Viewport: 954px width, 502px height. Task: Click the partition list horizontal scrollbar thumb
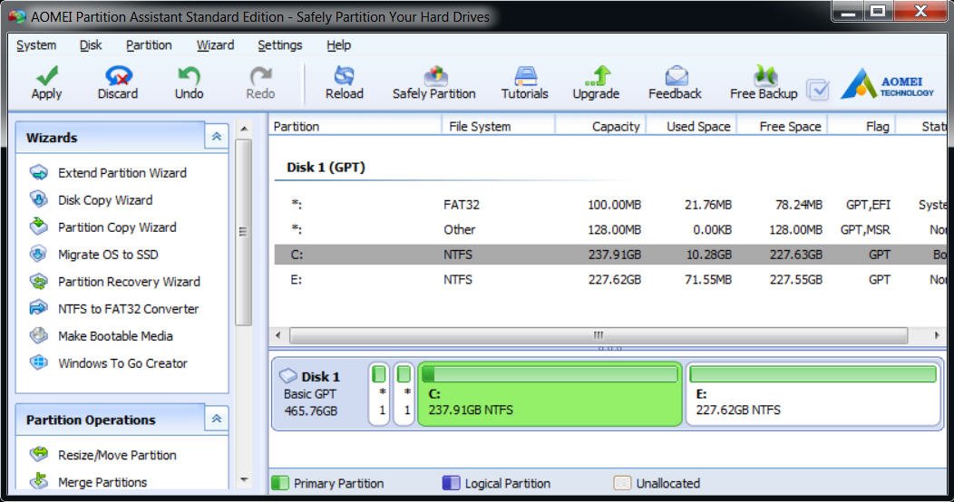(x=599, y=335)
